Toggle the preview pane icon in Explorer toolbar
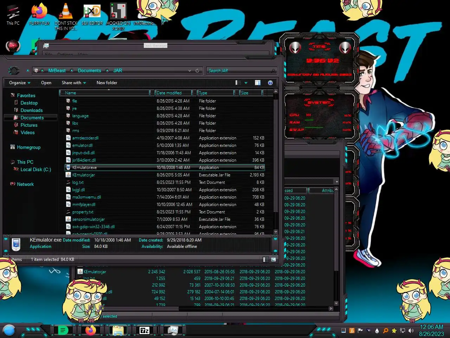This screenshot has height=338, width=450. 258,83
